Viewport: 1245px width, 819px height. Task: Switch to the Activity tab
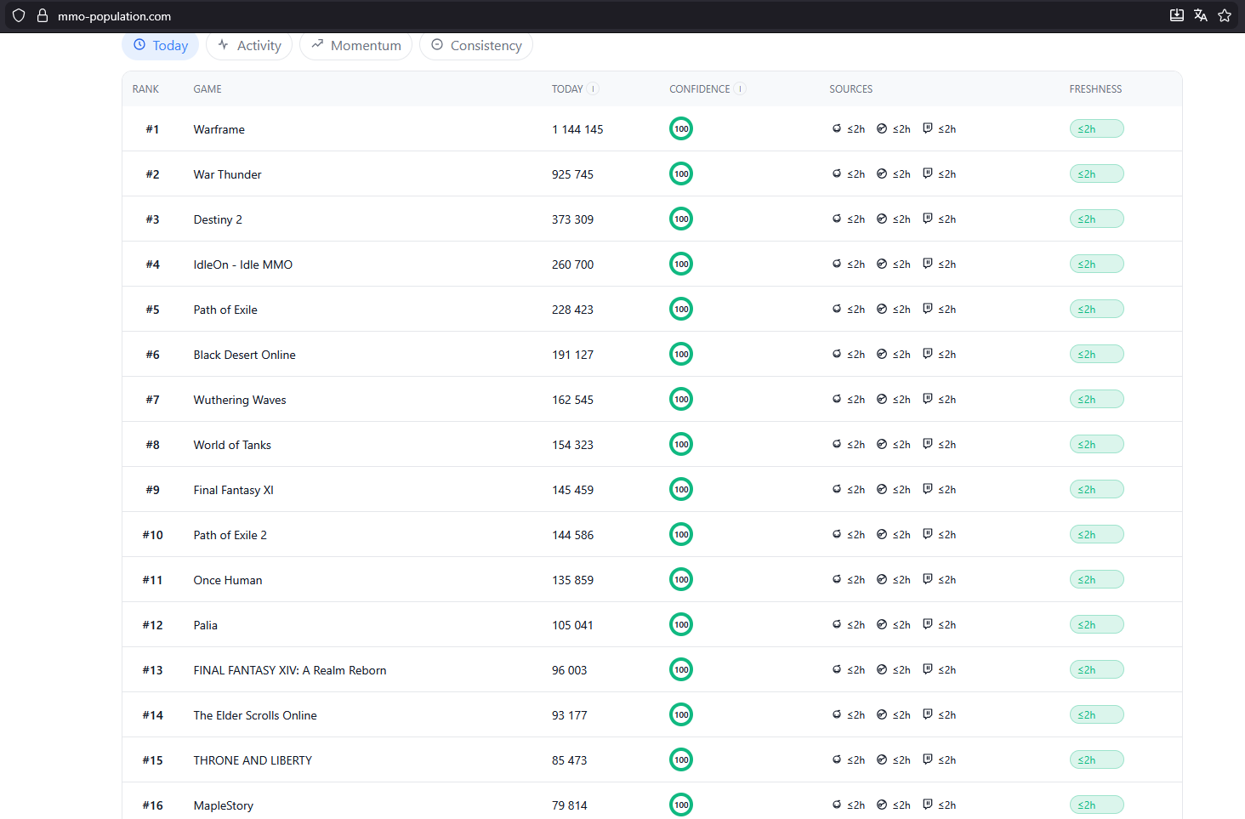coord(249,45)
